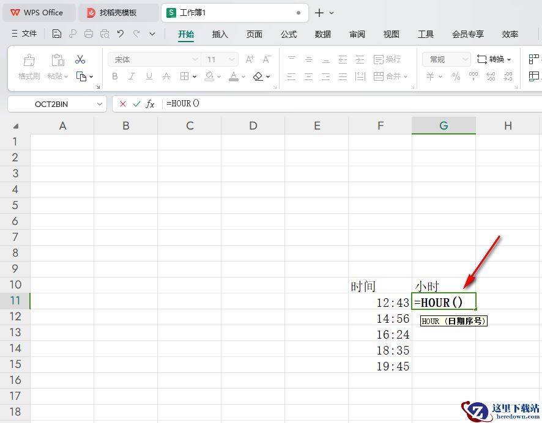Open Insert Function fx dialog

point(150,104)
